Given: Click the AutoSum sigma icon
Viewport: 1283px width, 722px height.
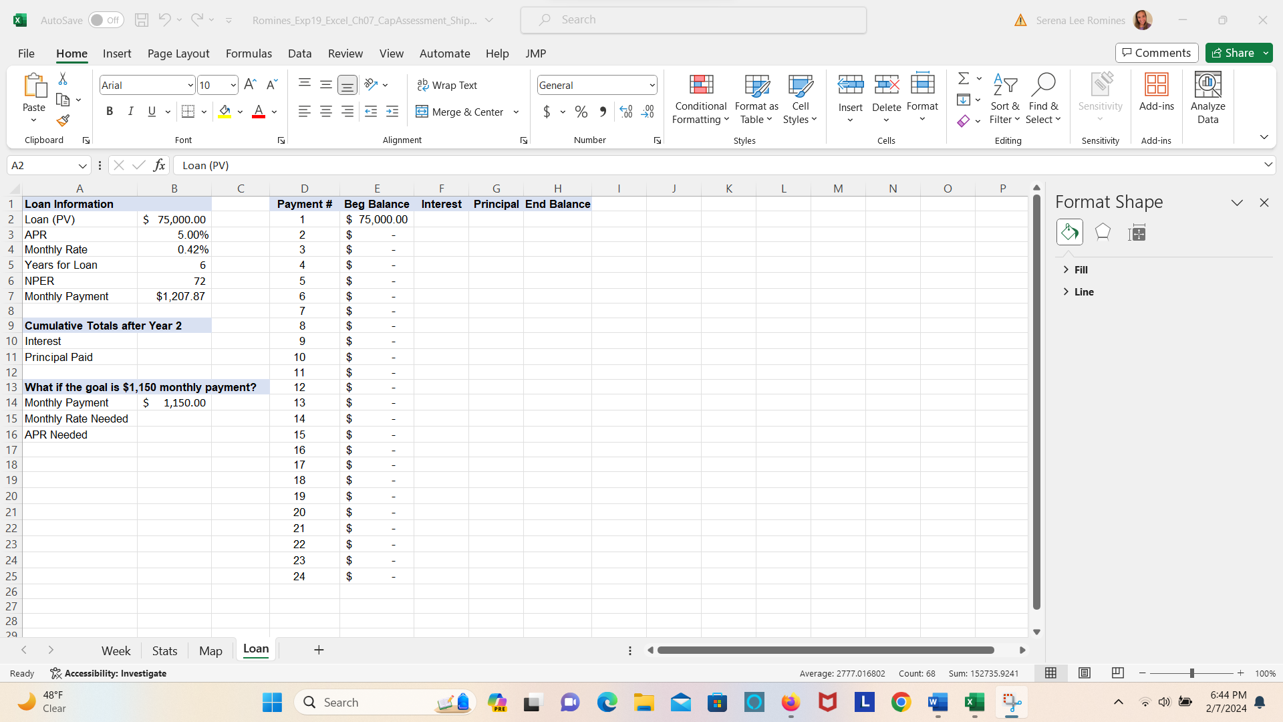Looking at the screenshot, I should (963, 79).
